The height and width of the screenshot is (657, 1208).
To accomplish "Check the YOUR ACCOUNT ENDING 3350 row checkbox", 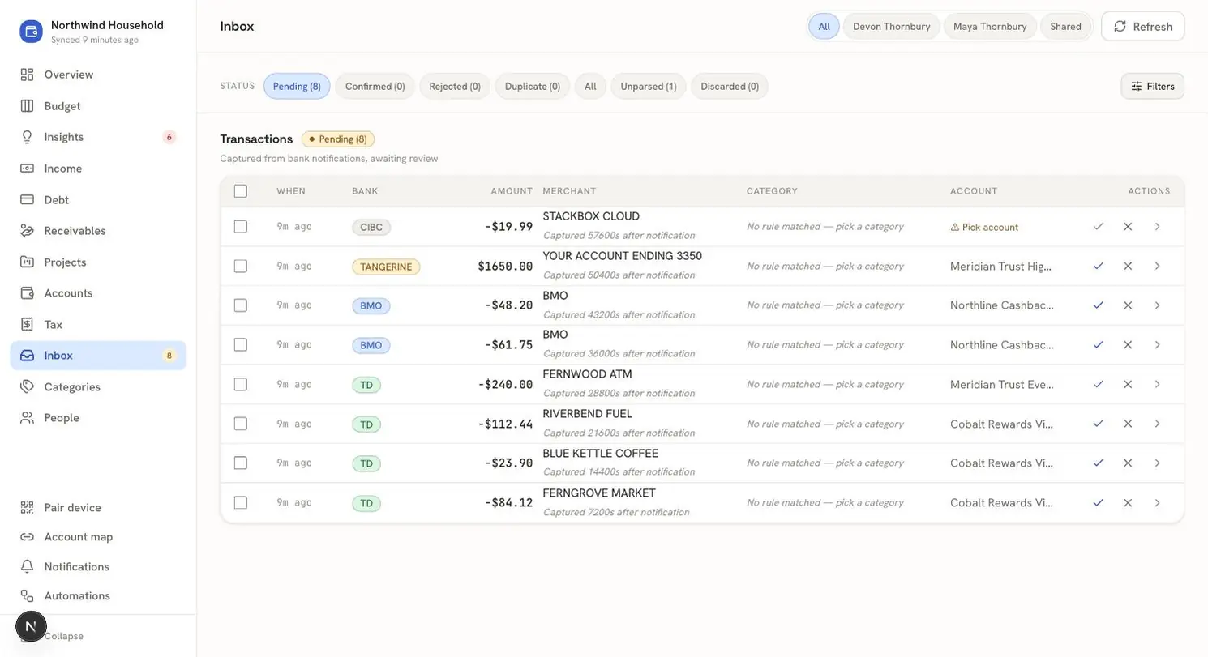I will click(x=241, y=266).
